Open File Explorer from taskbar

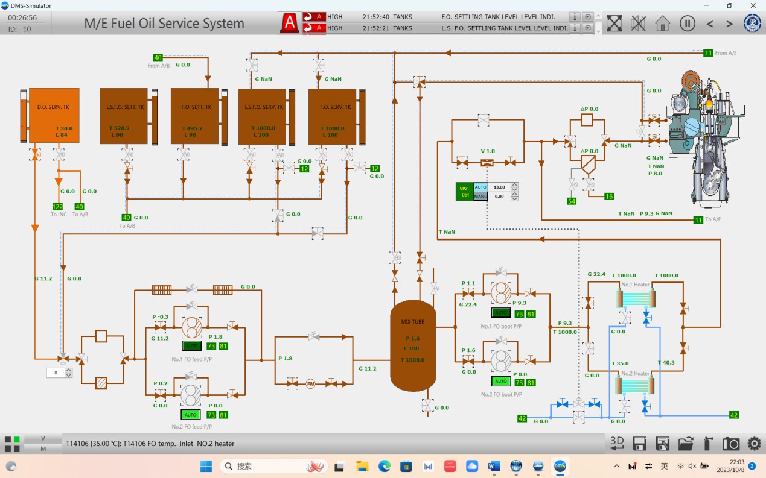pyautogui.click(x=362, y=466)
